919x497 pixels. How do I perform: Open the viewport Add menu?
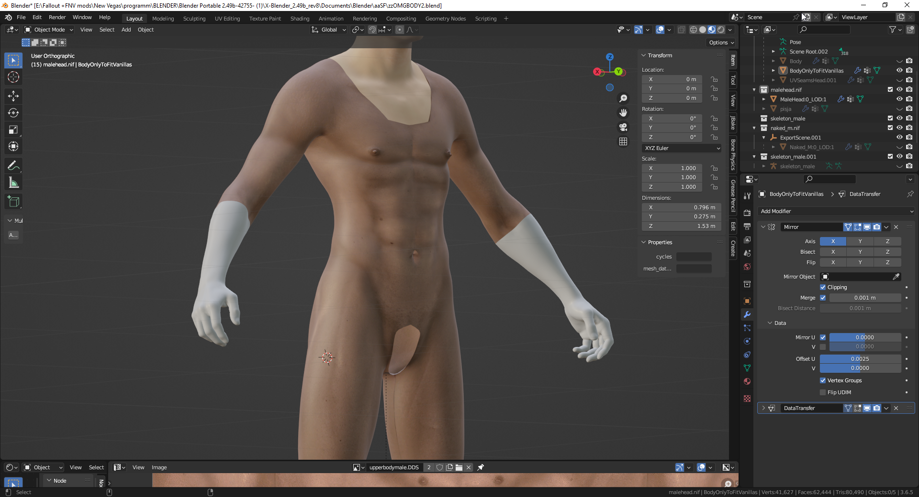(126, 30)
